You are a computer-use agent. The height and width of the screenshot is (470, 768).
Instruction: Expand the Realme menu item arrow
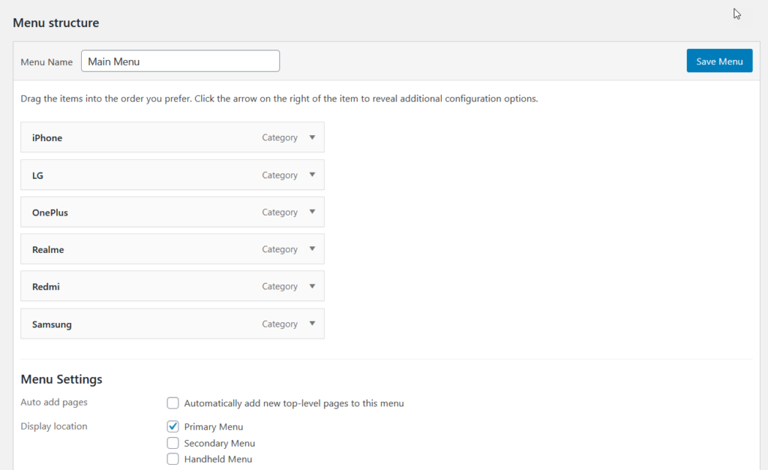pos(312,249)
